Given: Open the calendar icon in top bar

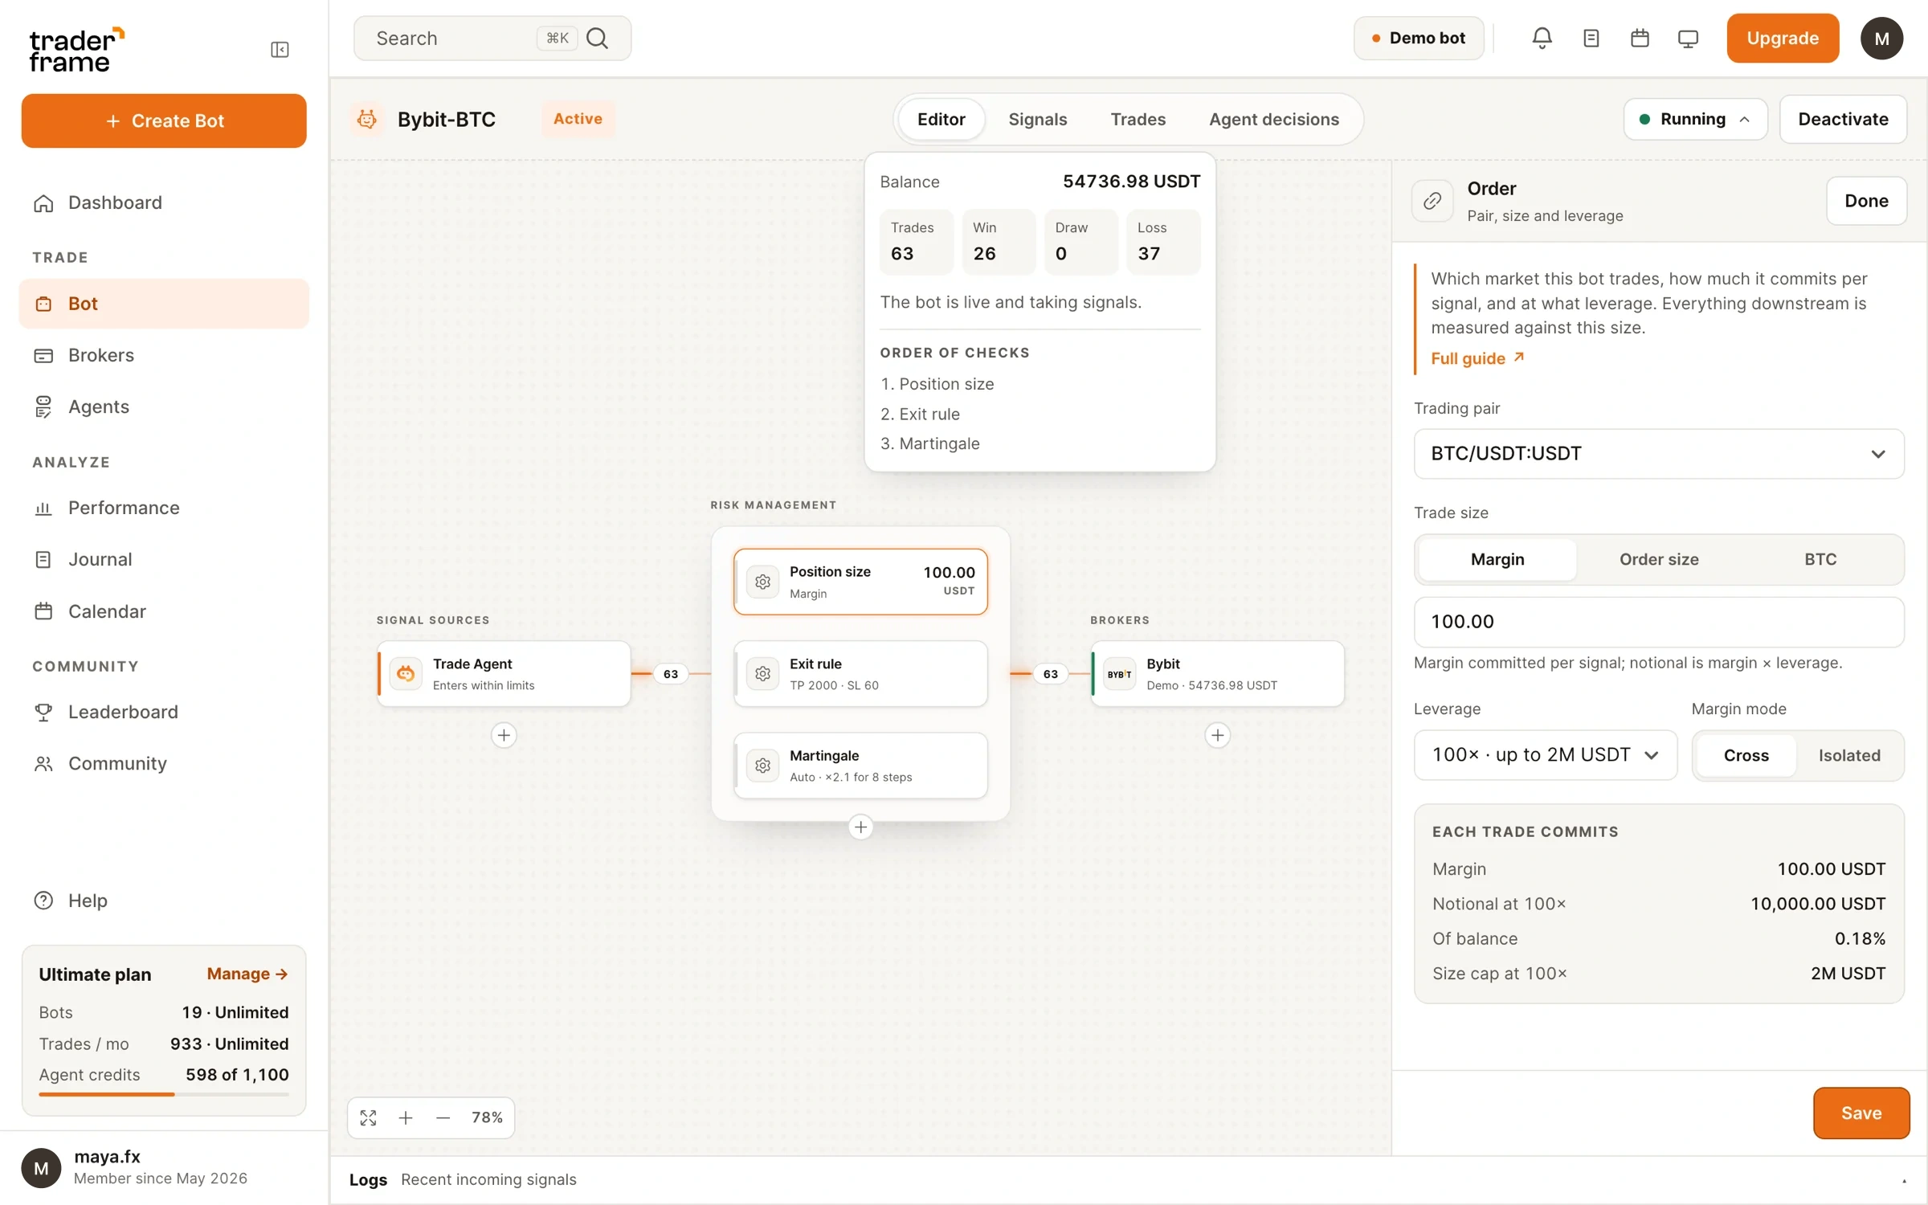Looking at the screenshot, I should point(1640,38).
